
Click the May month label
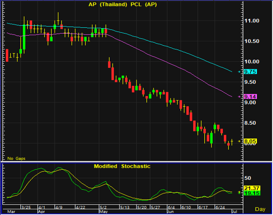tap(103, 212)
